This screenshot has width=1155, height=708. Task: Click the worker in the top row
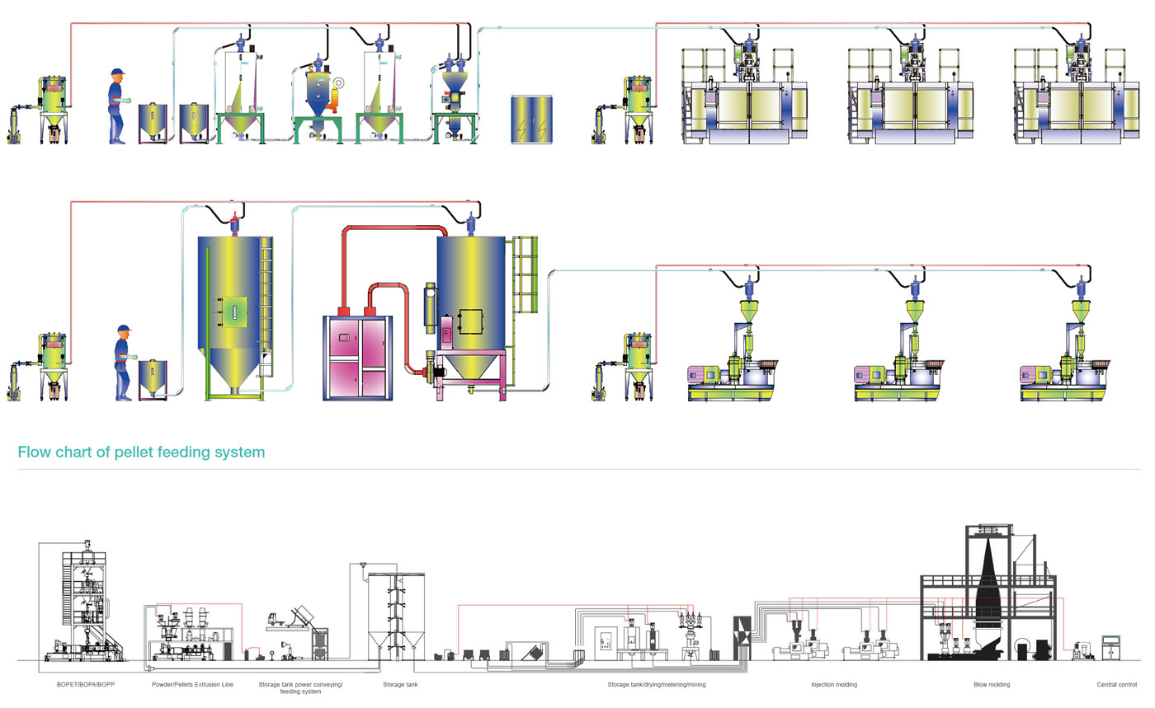[x=118, y=105]
